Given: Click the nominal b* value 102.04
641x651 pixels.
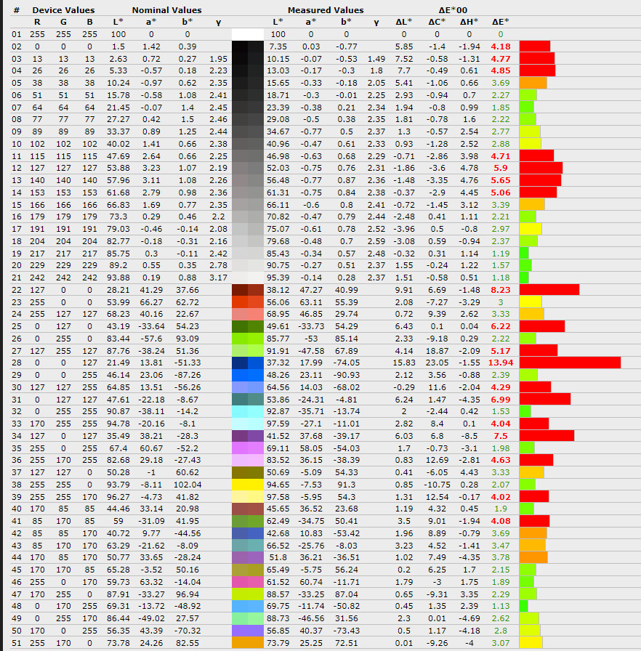Looking at the screenshot, I should (x=188, y=485).
